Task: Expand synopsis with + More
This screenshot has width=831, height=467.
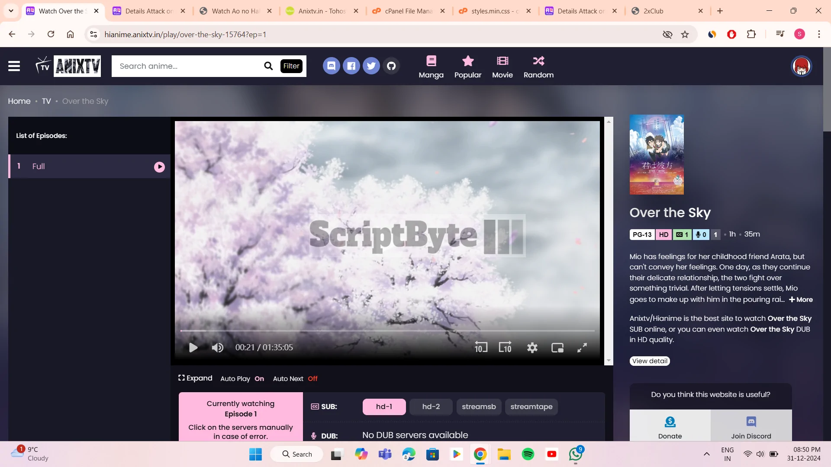Action: (801, 300)
